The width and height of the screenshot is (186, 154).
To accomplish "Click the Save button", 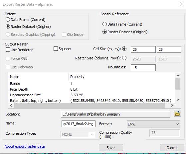I will 111,147.
